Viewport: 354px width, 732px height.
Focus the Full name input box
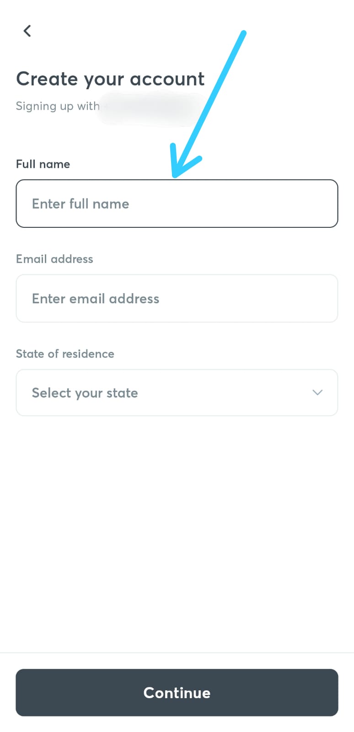pyautogui.click(x=177, y=204)
